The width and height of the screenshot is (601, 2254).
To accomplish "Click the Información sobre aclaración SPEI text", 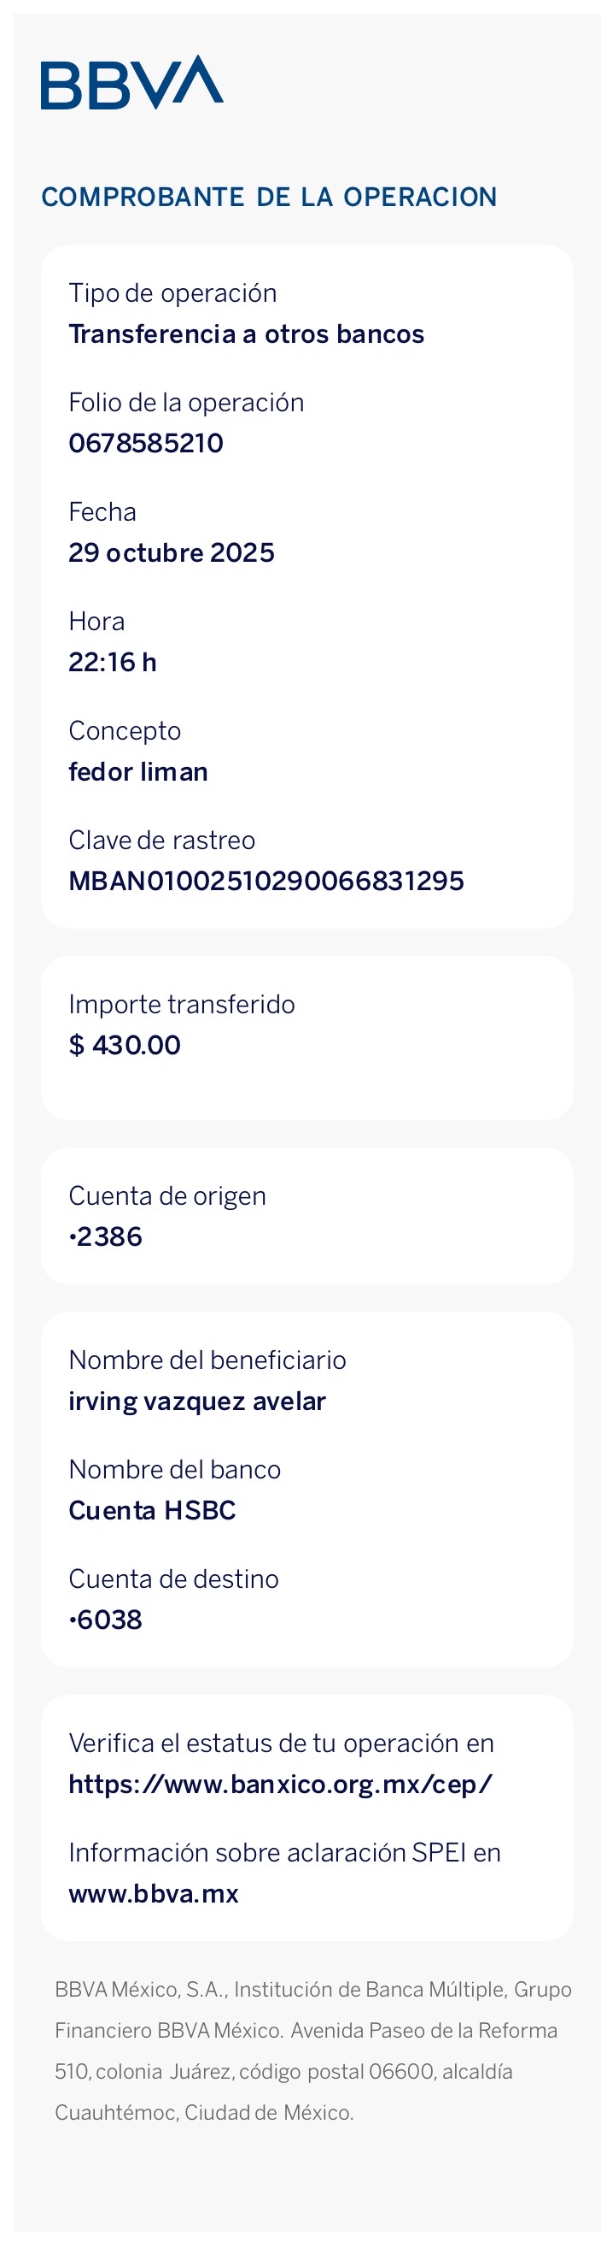I will tap(285, 1852).
